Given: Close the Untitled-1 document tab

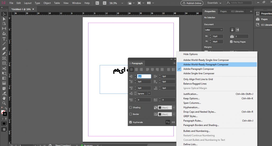Looking at the screenshot, I should click(x=33, y=9).
